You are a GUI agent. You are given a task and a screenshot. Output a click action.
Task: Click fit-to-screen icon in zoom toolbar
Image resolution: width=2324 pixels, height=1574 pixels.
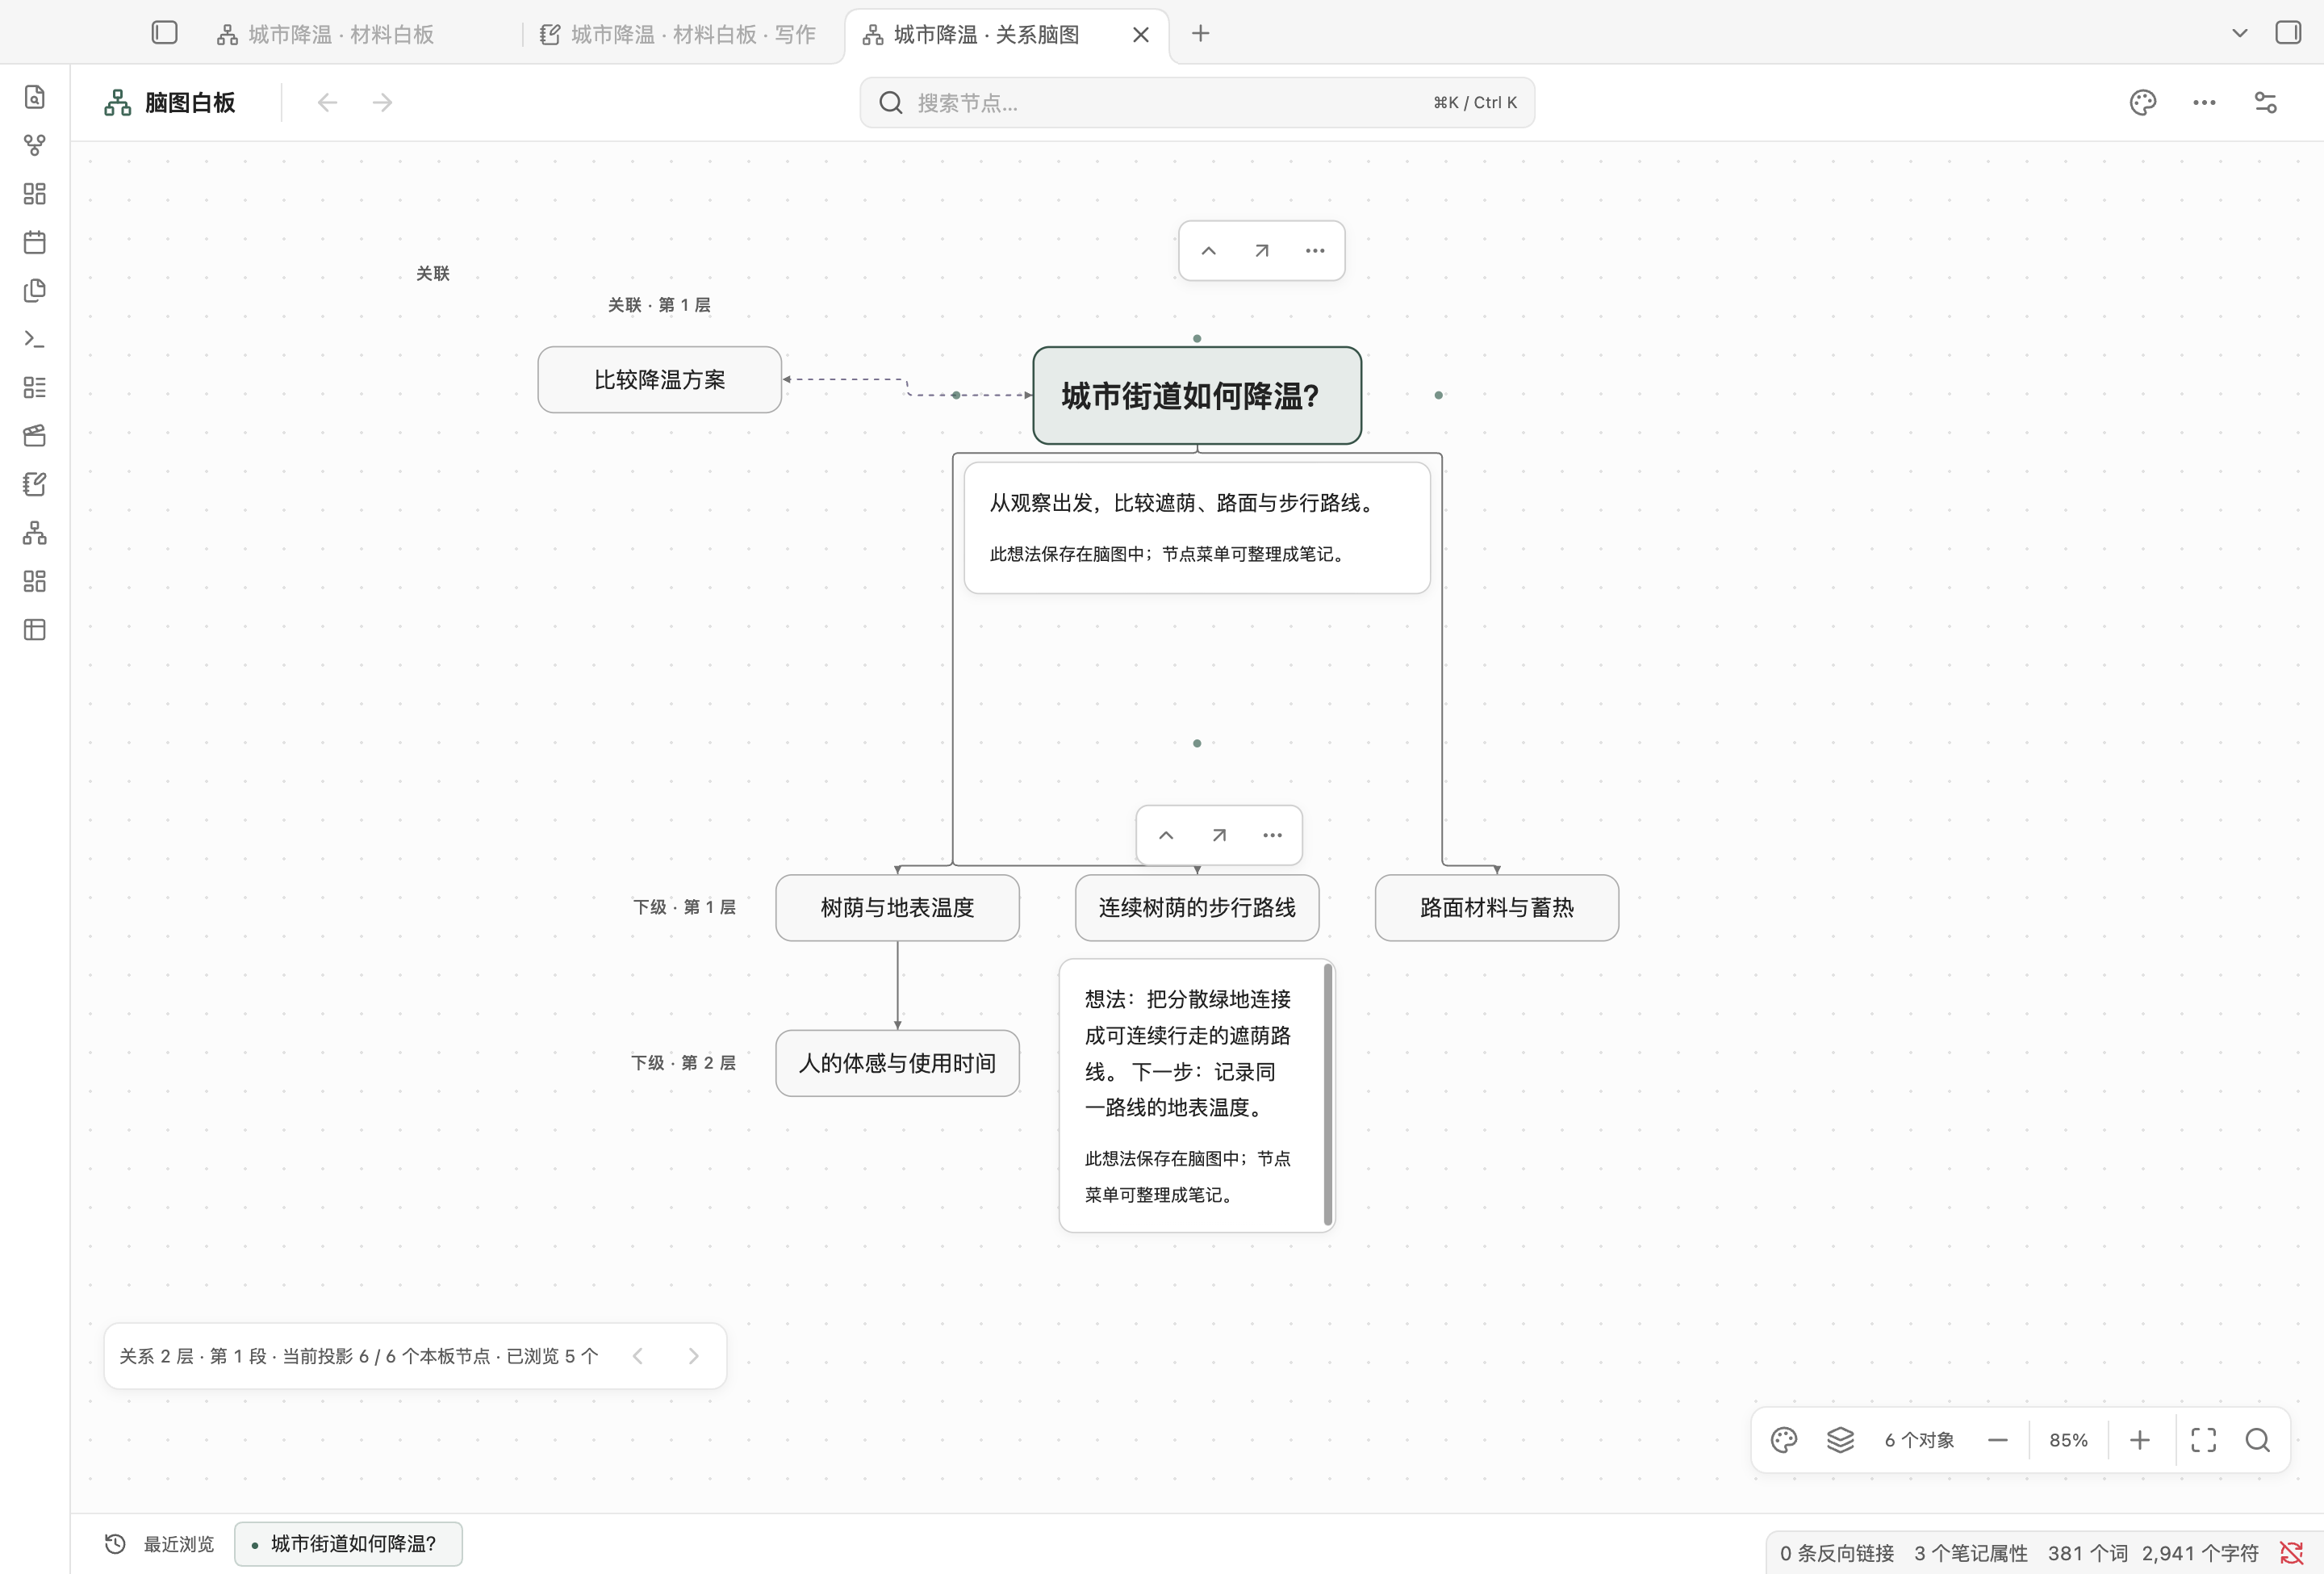[x=2203, y=1440]
